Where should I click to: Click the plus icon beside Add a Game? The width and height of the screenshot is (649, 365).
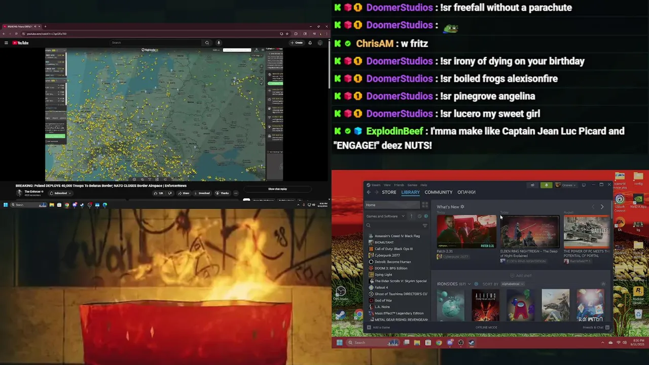[369, 327]
